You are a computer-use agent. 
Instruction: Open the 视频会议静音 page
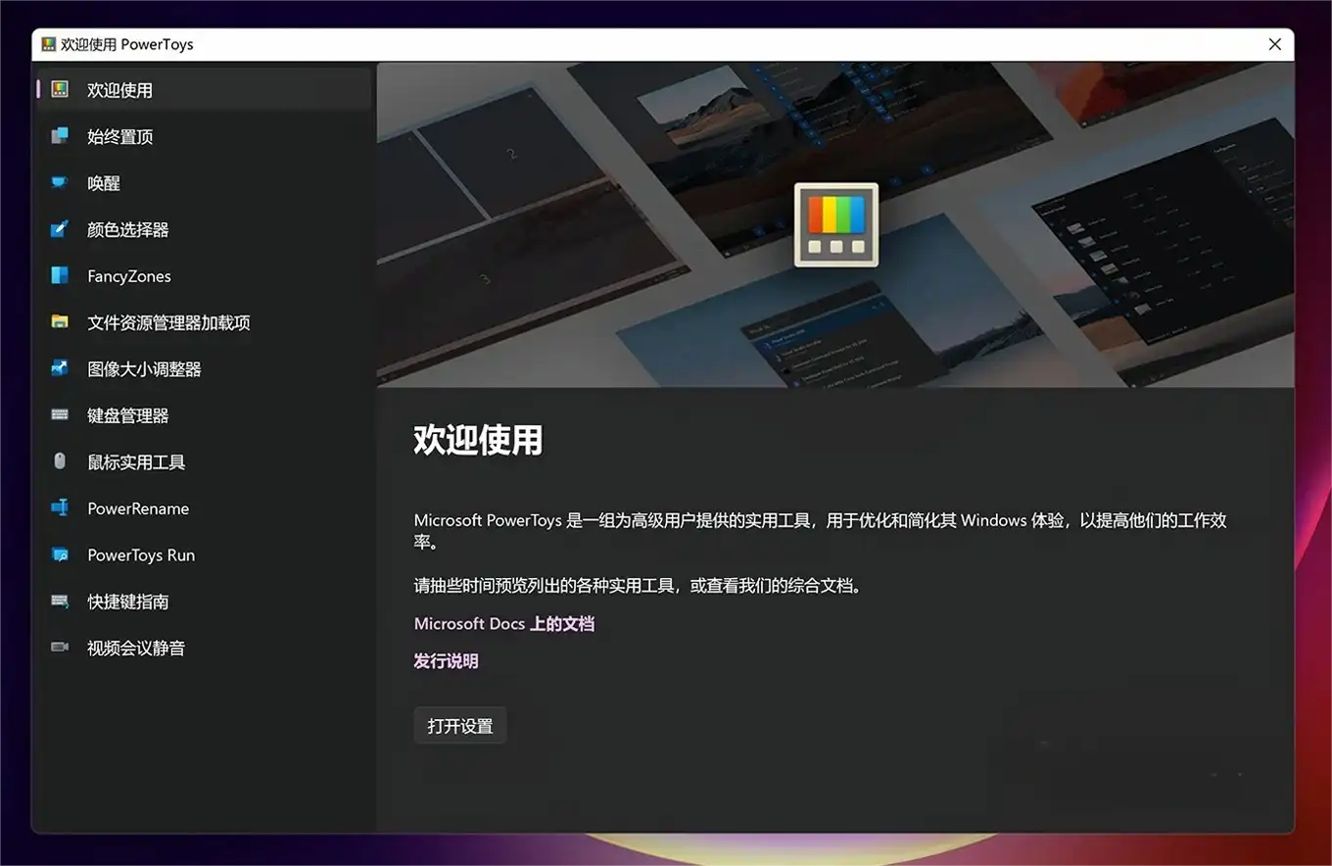204,649
